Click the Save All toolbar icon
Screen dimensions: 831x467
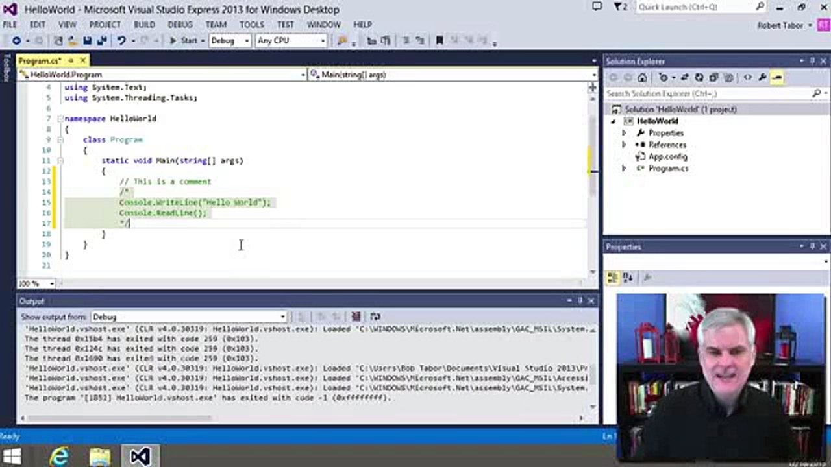(x=102, y=41)
